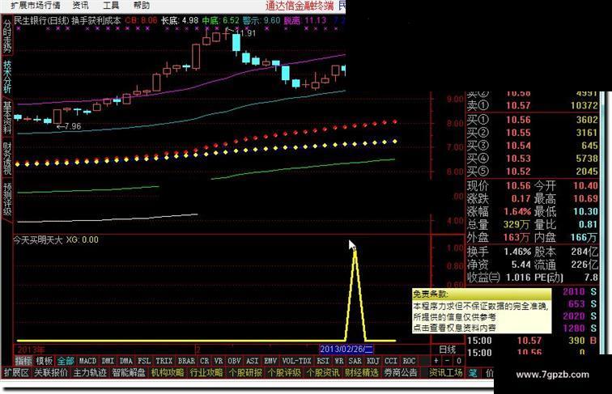Viewport: 612px width, 394px height.
Task: Open 基本资料 side tab
Action: [x=7, y=117]
